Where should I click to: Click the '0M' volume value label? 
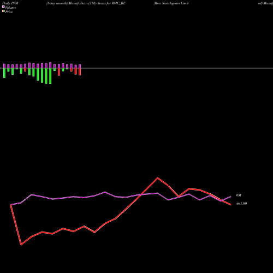[x=239, y=195]
